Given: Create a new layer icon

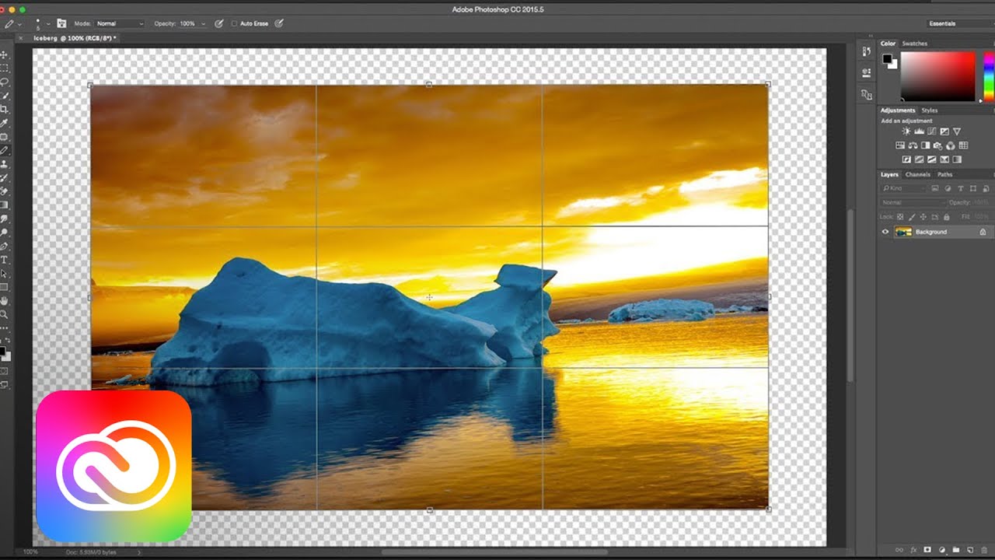Looking at the screenshot, I should 971,550.
